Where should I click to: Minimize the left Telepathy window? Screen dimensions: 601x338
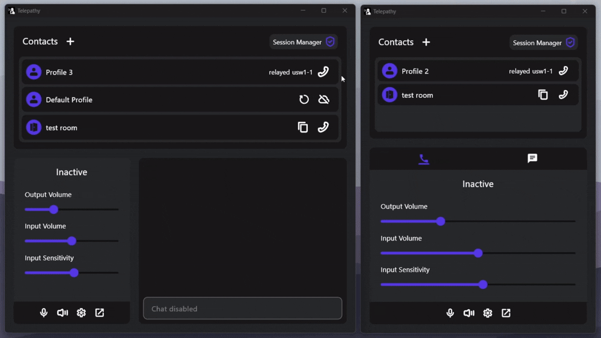click(303, 10)
